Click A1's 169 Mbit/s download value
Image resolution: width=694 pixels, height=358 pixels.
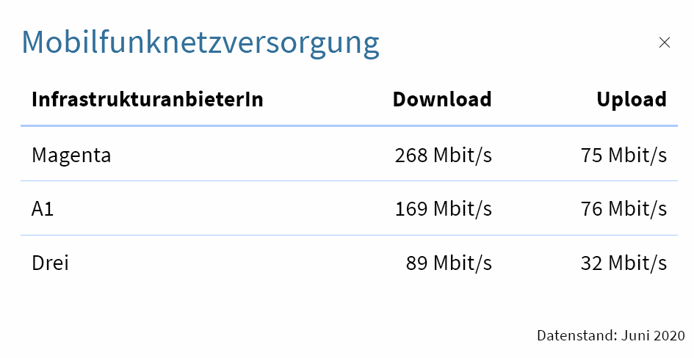click(x=443, y=209)
